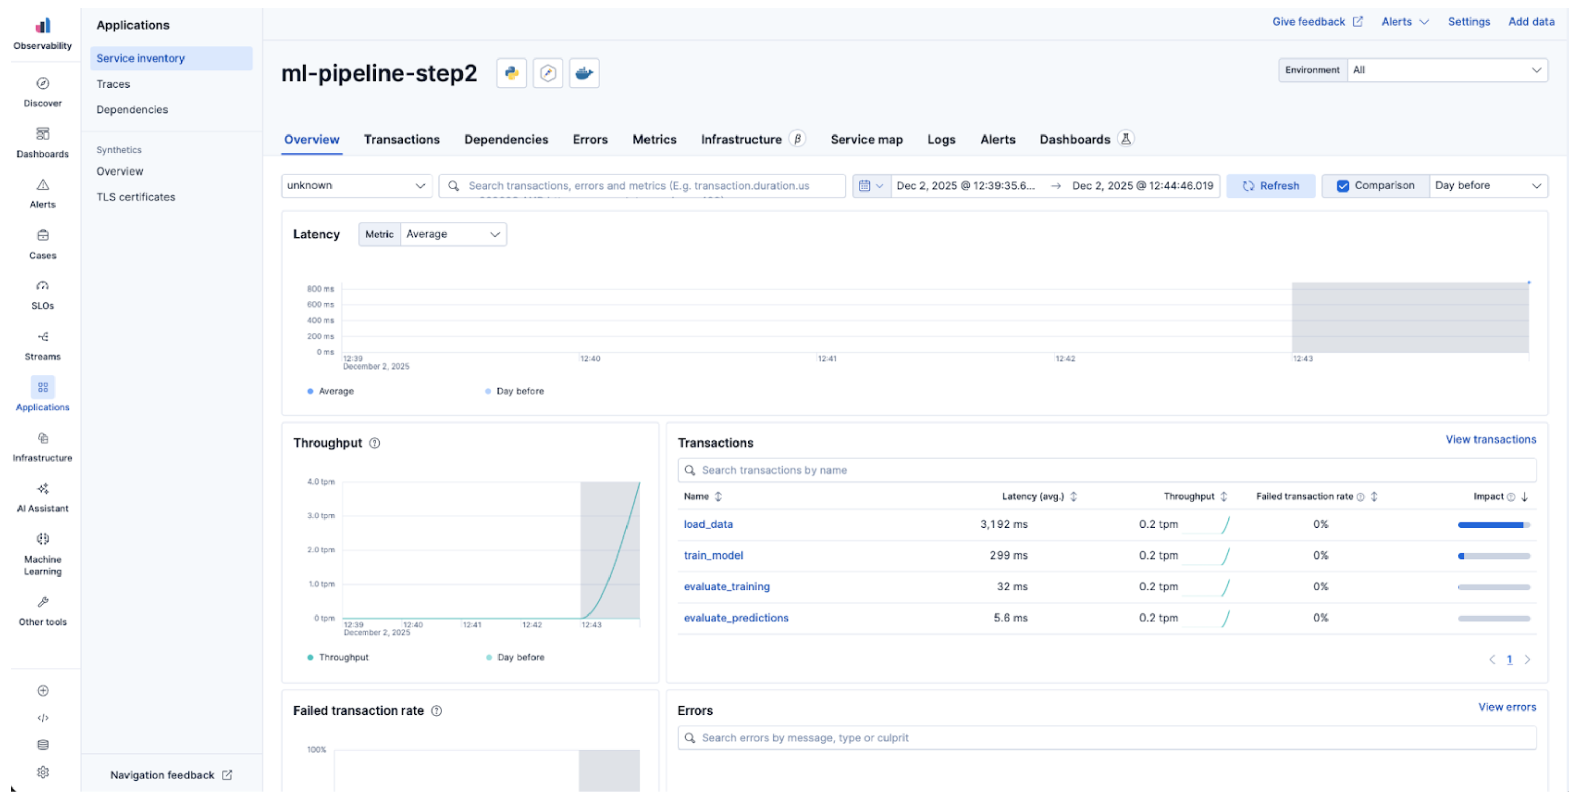Sort by Latency (avg.) column
Viewport: 1586px width, 807px height.
[x=1039, y=497]
